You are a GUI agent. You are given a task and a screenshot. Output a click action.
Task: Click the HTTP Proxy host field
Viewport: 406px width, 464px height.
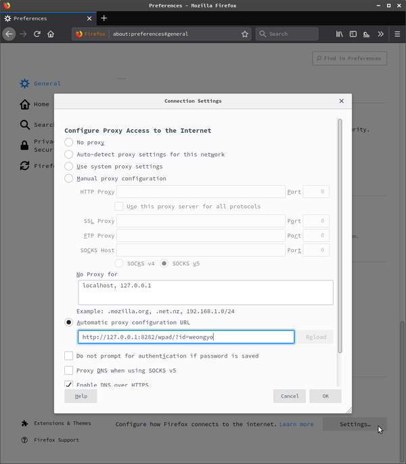(201, 192)
